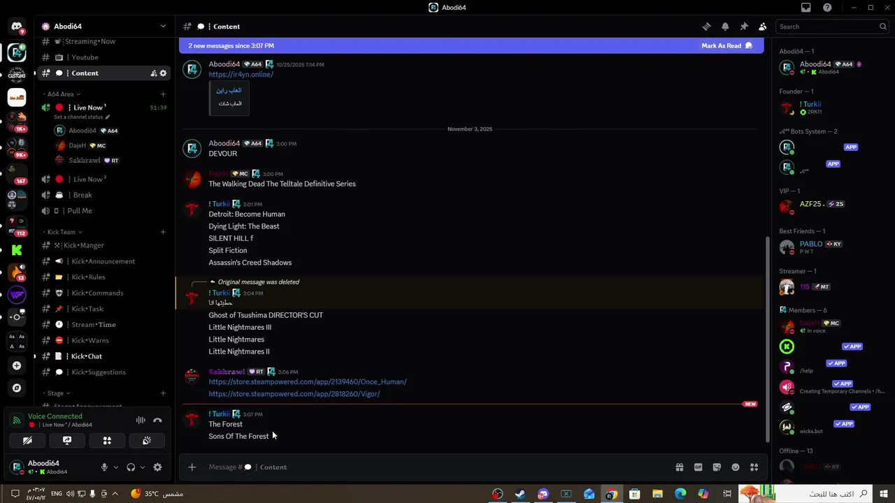895x503 pixels.
Task: Open the Youtube channel
Action: point(105,57)
